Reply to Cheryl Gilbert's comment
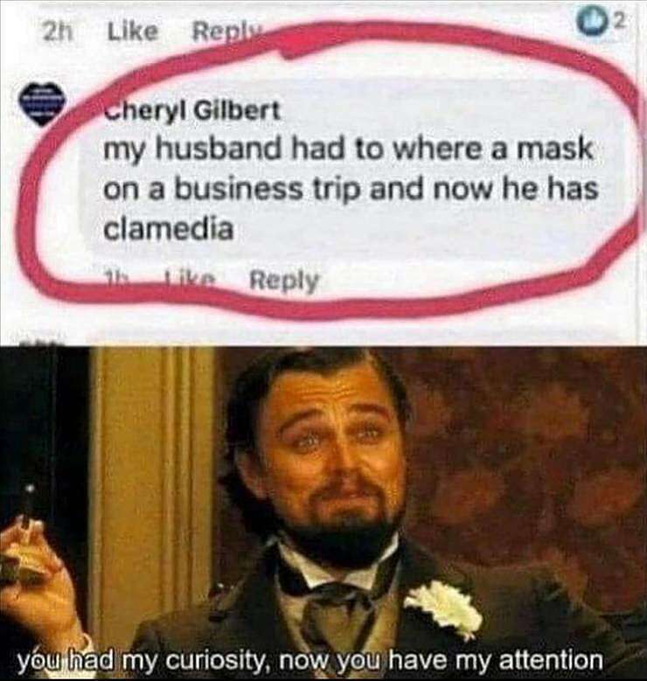This screenshot has width=647, height=681. [x=285, y=281]
